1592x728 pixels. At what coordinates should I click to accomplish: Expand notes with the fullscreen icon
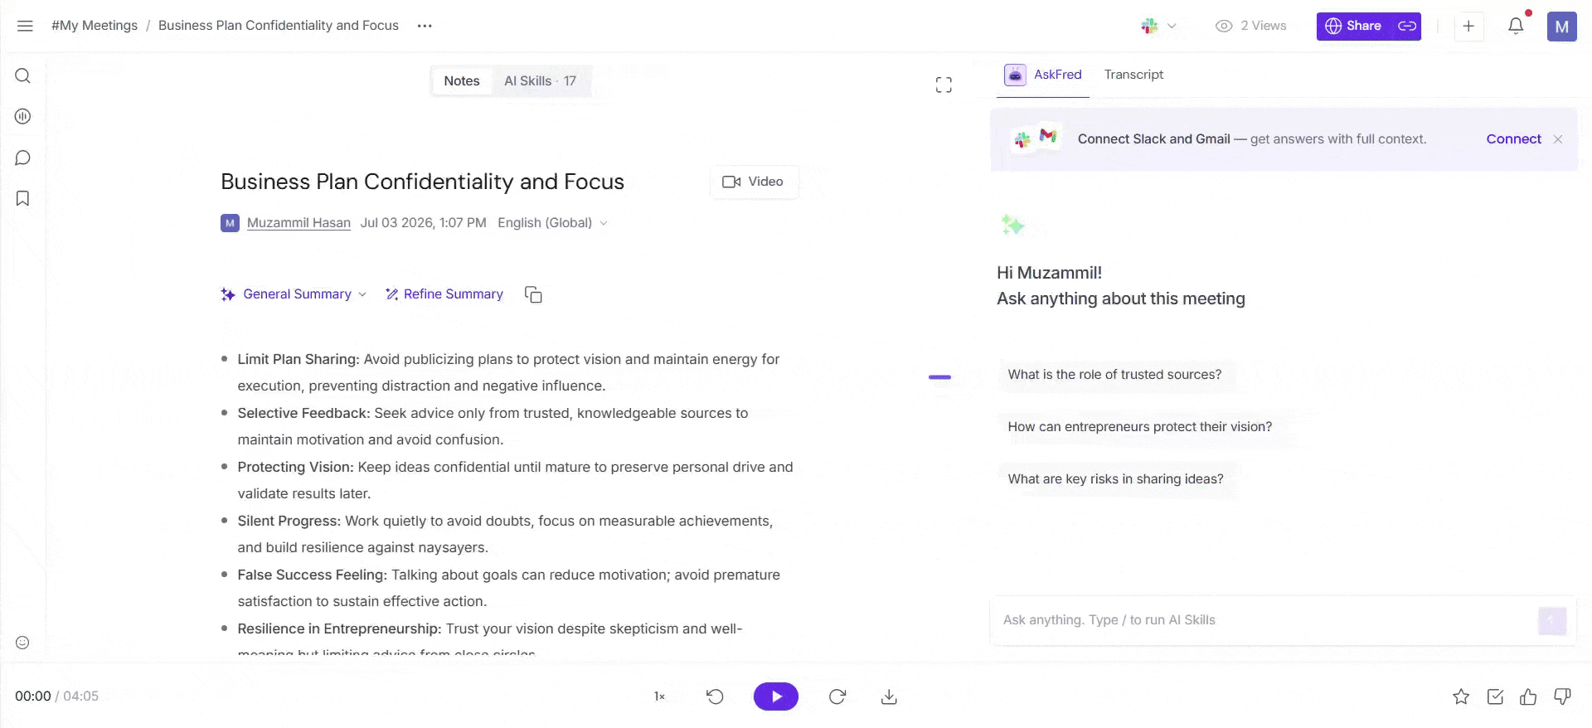click(944, 85)
